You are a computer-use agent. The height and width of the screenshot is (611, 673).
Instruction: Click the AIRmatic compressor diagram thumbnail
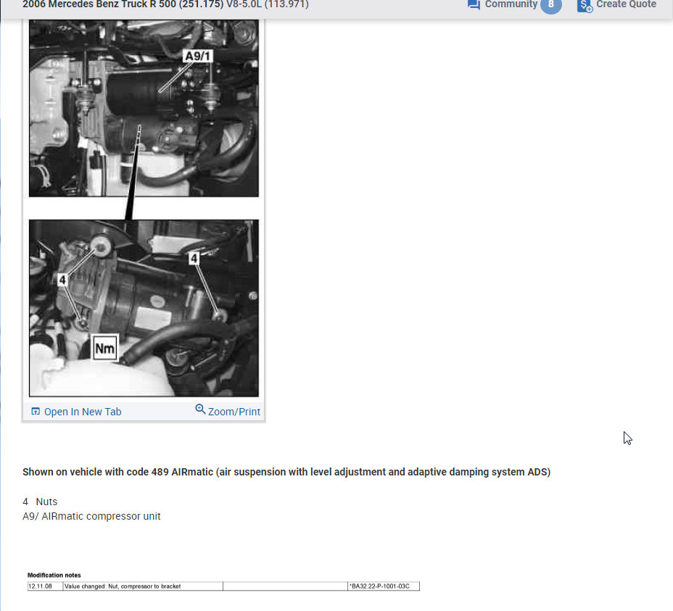(x=143, y=109)
